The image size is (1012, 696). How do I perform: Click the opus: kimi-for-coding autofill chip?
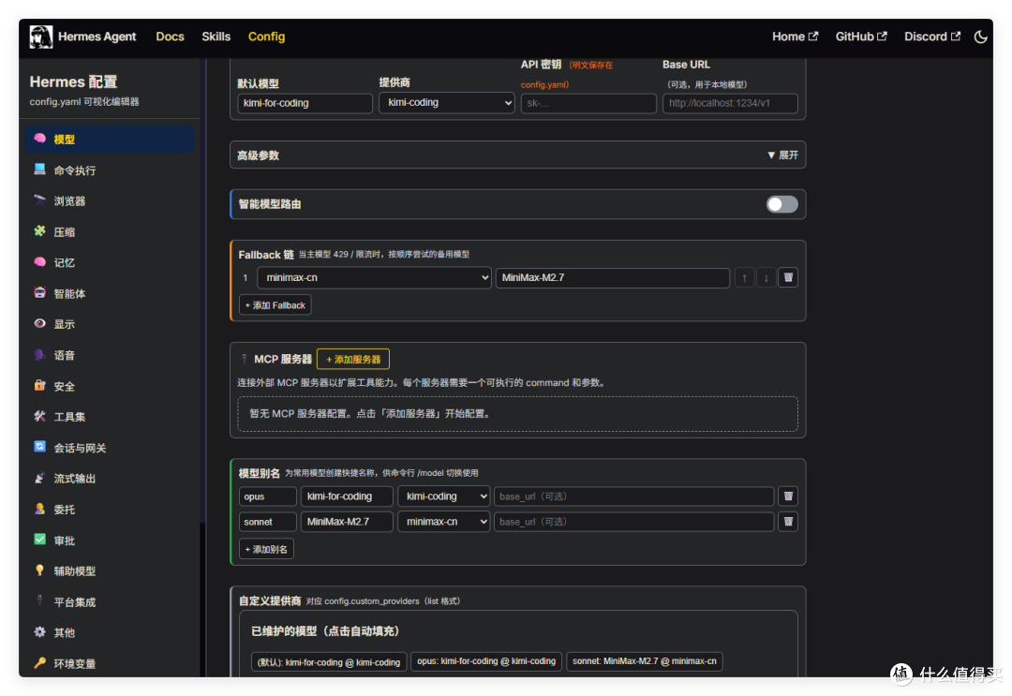pyautogui.click(x=486, y=661)
